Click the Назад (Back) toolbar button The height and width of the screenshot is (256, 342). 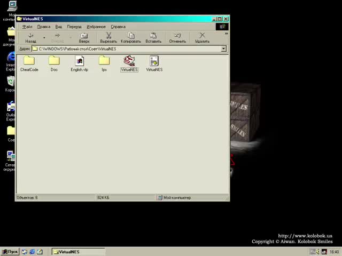(30, 37)
